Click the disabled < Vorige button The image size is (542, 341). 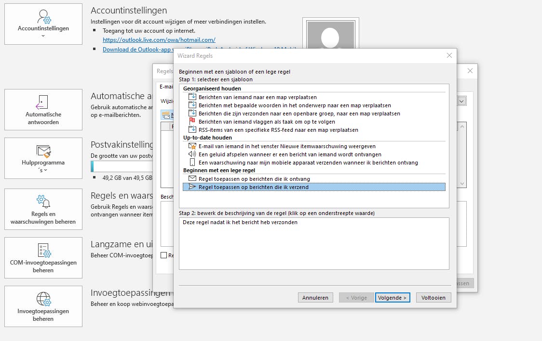[x=356, y=298]
